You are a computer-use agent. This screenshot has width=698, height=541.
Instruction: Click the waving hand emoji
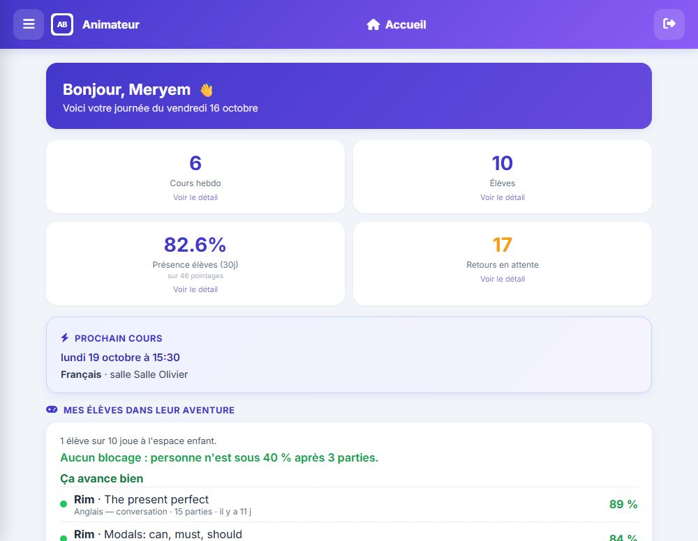coord(206,90)
